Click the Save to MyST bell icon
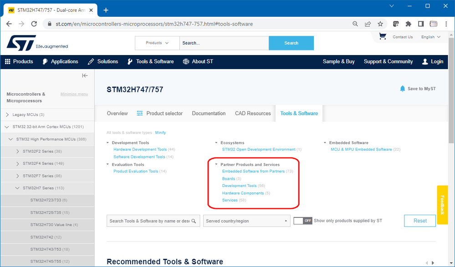The width and height of the screenshot is (455, 267). point(403,89)
